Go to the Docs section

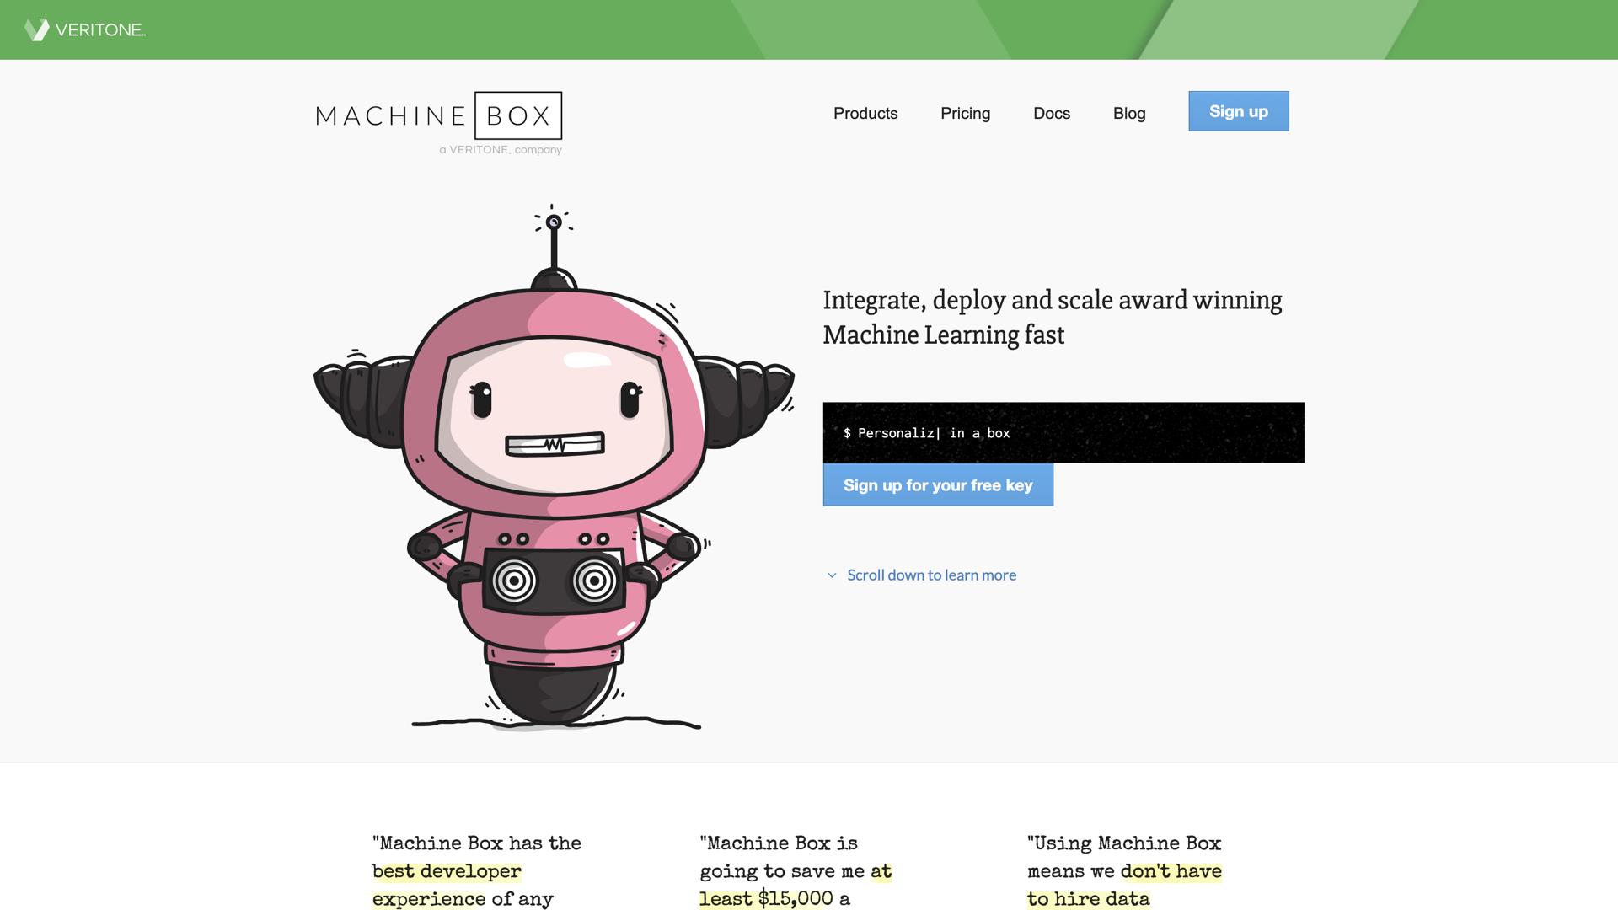click(1051, 113)
